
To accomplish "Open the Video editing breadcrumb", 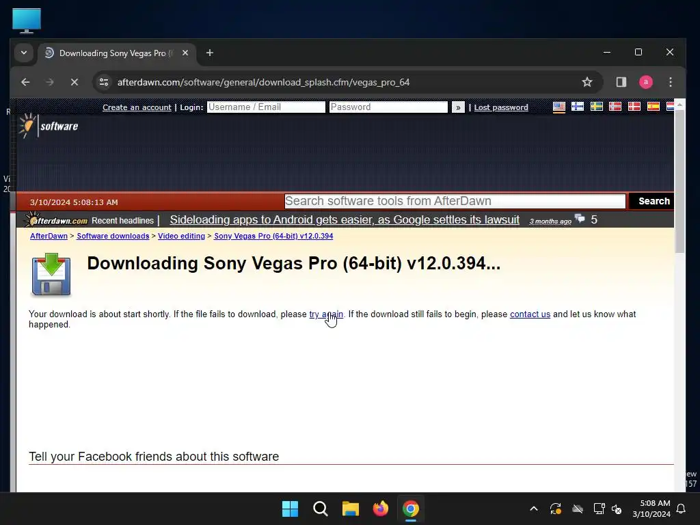I will click(181, 236).
